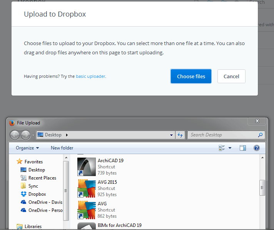The image size is (274, 230).
Task: Open the Organize menu
Action: tap(27, 148)
